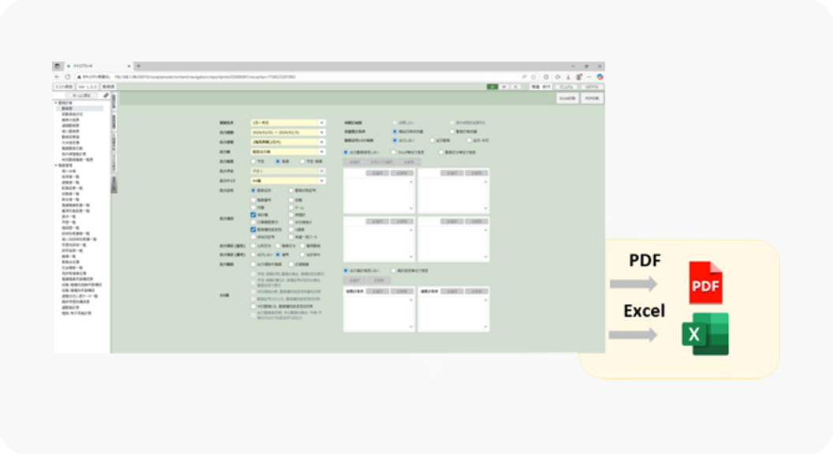
Task: Click the green Excel application icon
Action: tap(705, 334)
